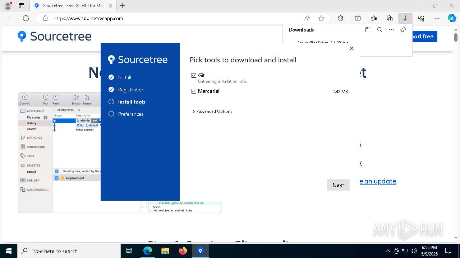Click the Download free button on page
The width and height of the screenshot is (460, 258).
pyautogui.click(x=424, y=36)
